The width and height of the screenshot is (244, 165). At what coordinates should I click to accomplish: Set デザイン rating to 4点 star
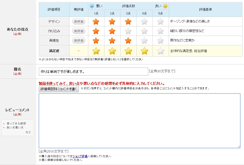144,22
